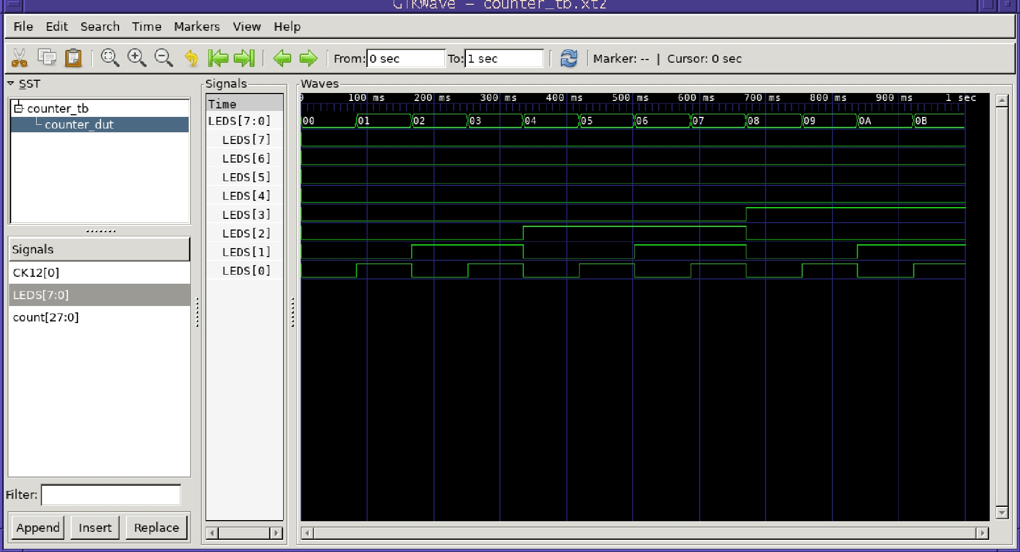This screenshot has width=1020, height=552.
Task: Collapse the counter_tb tree node
Action: tap(19, 108)
